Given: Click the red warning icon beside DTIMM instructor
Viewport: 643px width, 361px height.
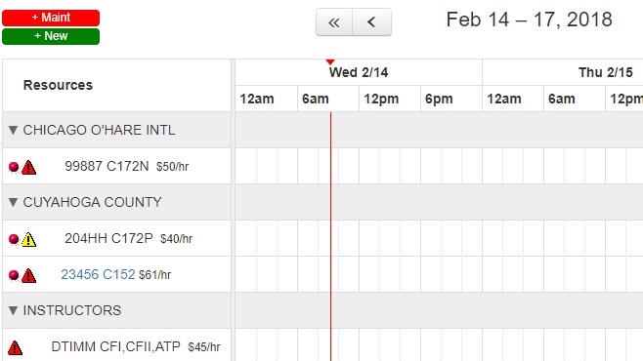Looking at the screenshot, I should tap(16, 347).
